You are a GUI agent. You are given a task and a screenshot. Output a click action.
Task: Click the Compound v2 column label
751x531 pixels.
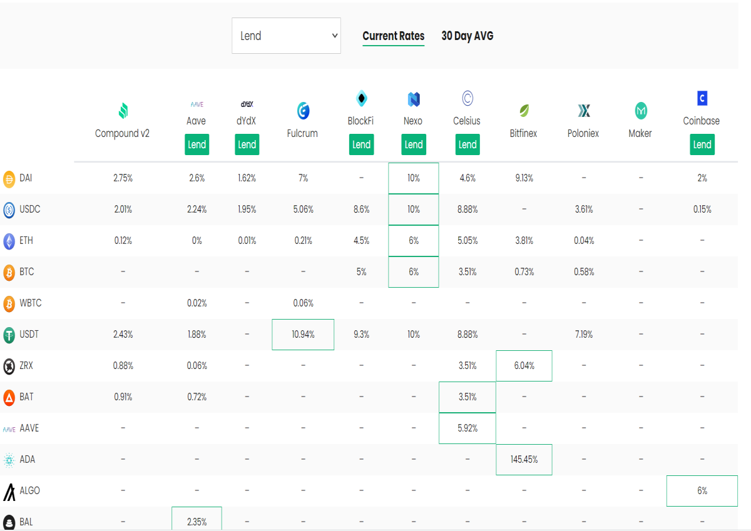click(122, 133)
